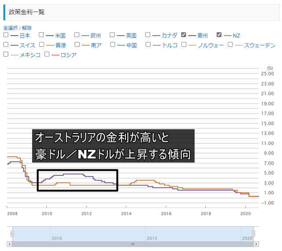Click the 中国 legend label

(132, 45)
